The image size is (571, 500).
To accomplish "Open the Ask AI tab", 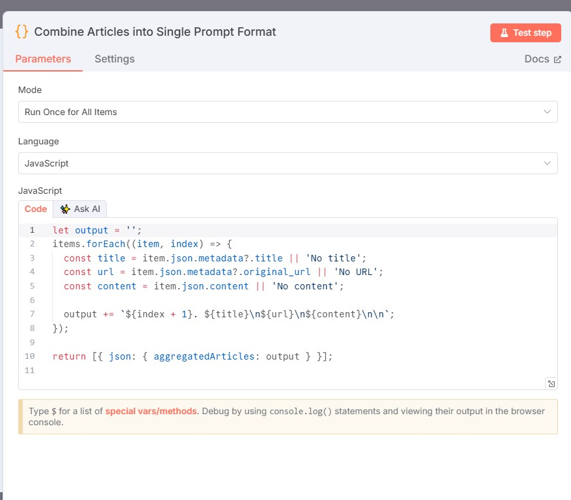I will (80, 209).
